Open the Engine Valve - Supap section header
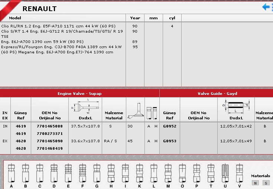Screen dimensions: 273x189 79,93
